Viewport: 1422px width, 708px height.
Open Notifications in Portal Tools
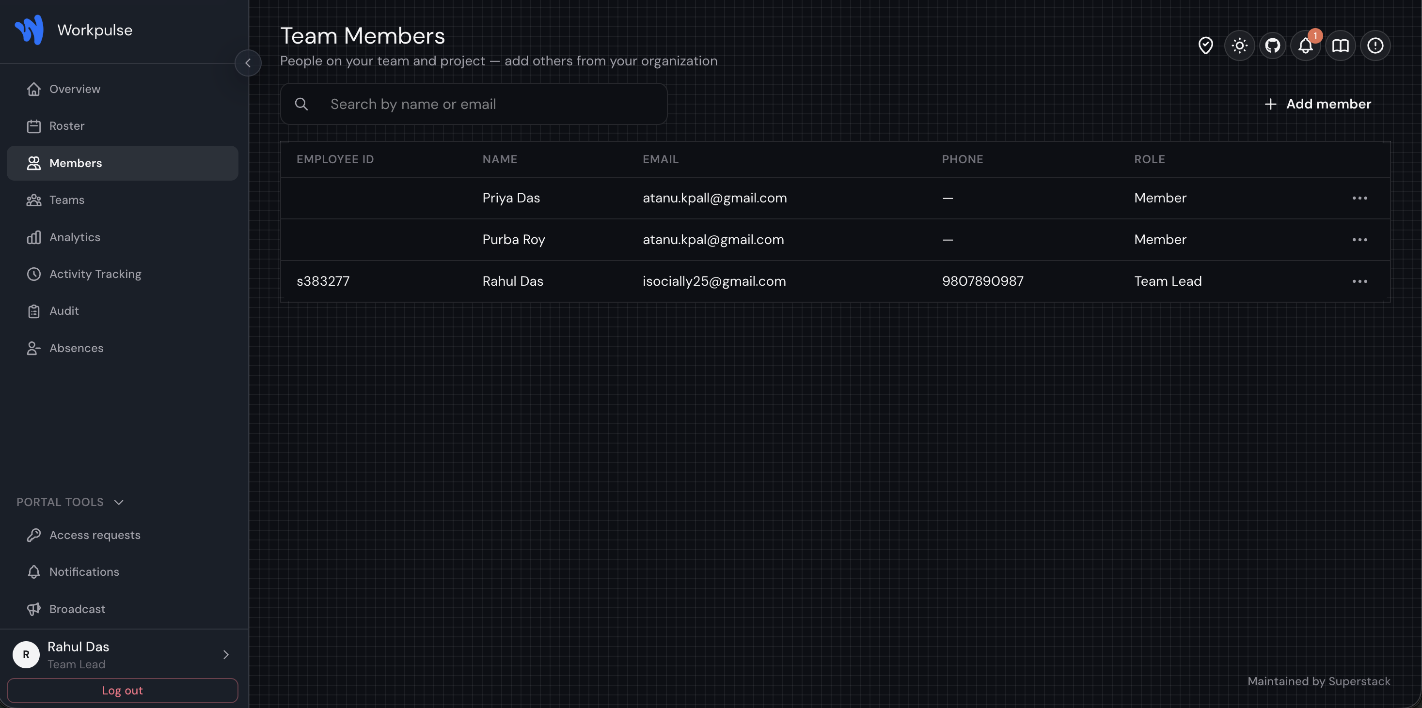click(123, 572)
